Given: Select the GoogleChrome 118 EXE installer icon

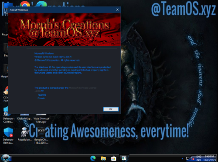Looking at the screenshot, I should pyautogui.click(x=41, y=136).
